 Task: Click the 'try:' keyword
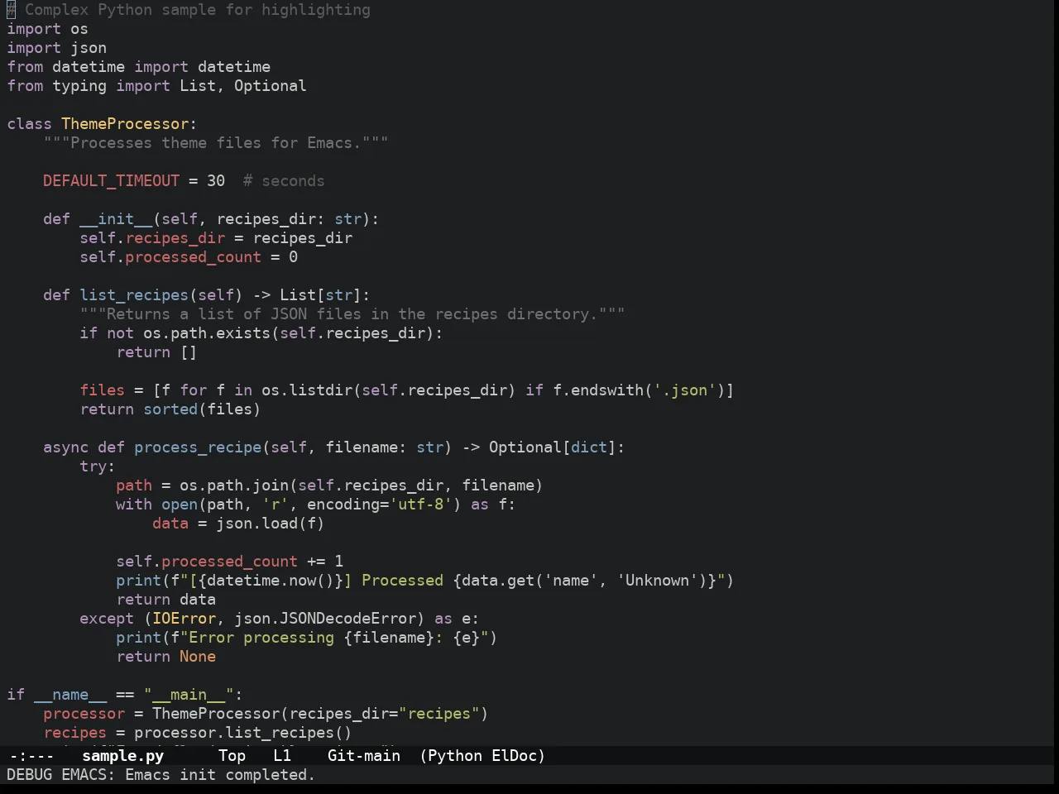[x=98, y=466]
